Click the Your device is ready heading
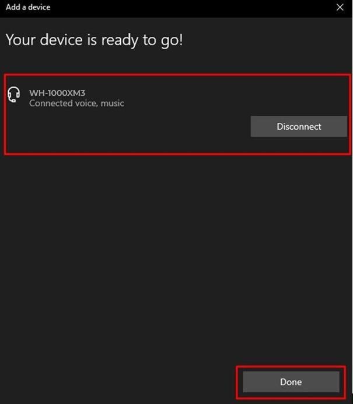 click(x=94, y=40)
